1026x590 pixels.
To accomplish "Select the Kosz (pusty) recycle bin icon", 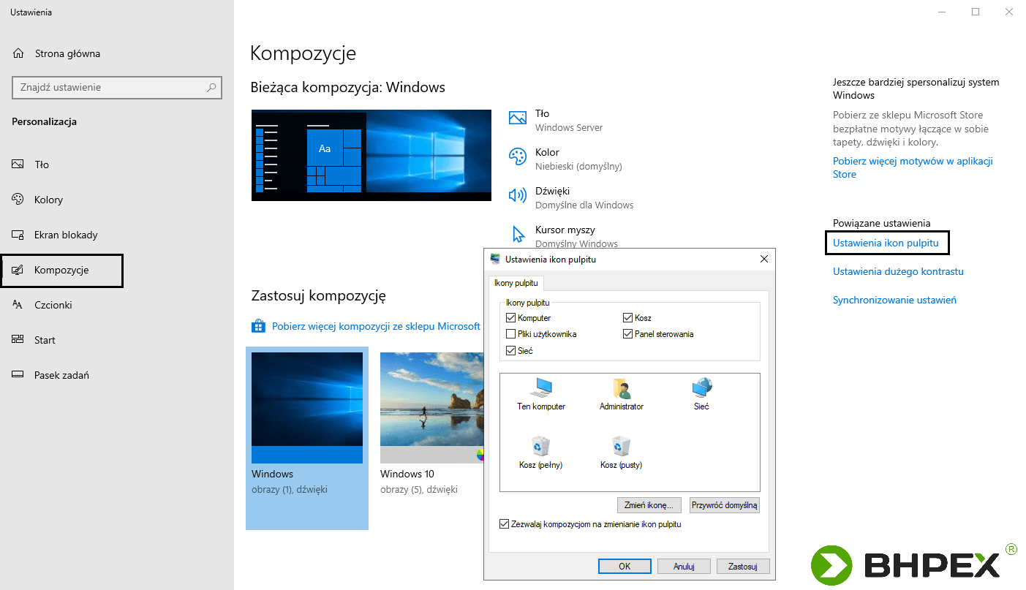I will (621, 446).
